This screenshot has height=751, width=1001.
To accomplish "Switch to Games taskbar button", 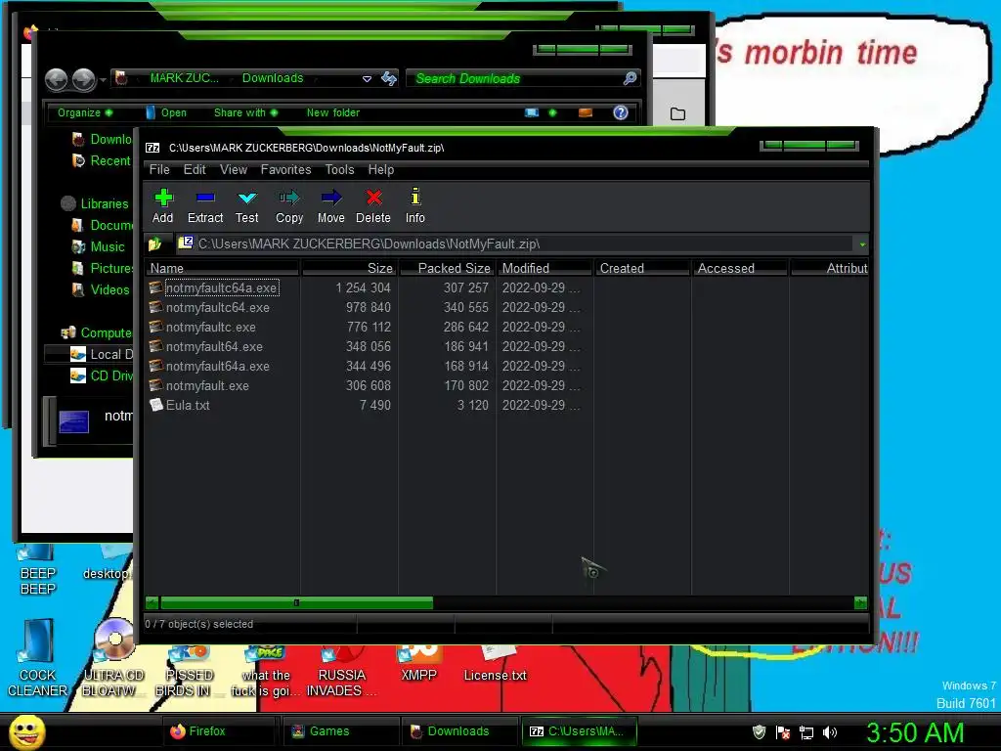I will [339, 731].
